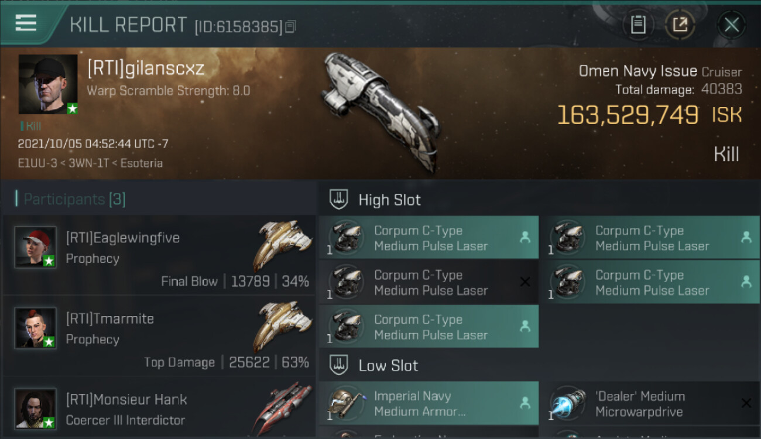Click Monsieur Hank's Coercer III ship icon
The image size is (761, 439).
(283, 408)
